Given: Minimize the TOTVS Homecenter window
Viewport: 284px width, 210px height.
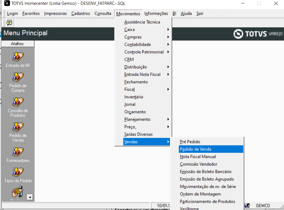Looking at the screenshot, I should [x=243, y=3].
